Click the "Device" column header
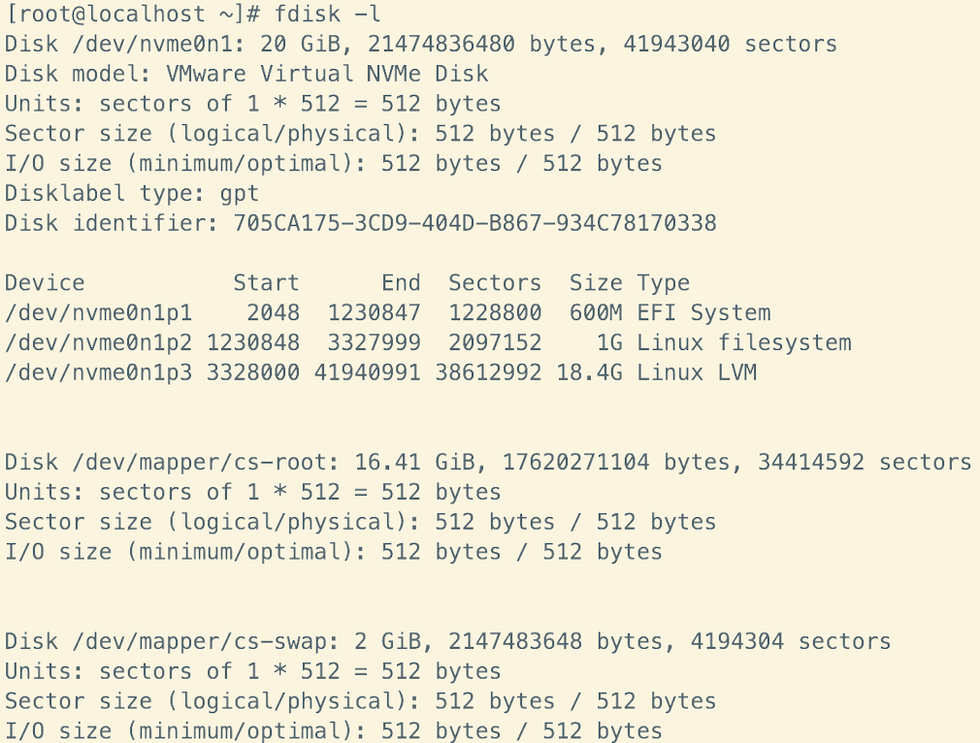This screenshot has width=980, height=743. click(x=45, y=283)
